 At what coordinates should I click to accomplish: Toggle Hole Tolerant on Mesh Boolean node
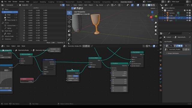(132, 66)
